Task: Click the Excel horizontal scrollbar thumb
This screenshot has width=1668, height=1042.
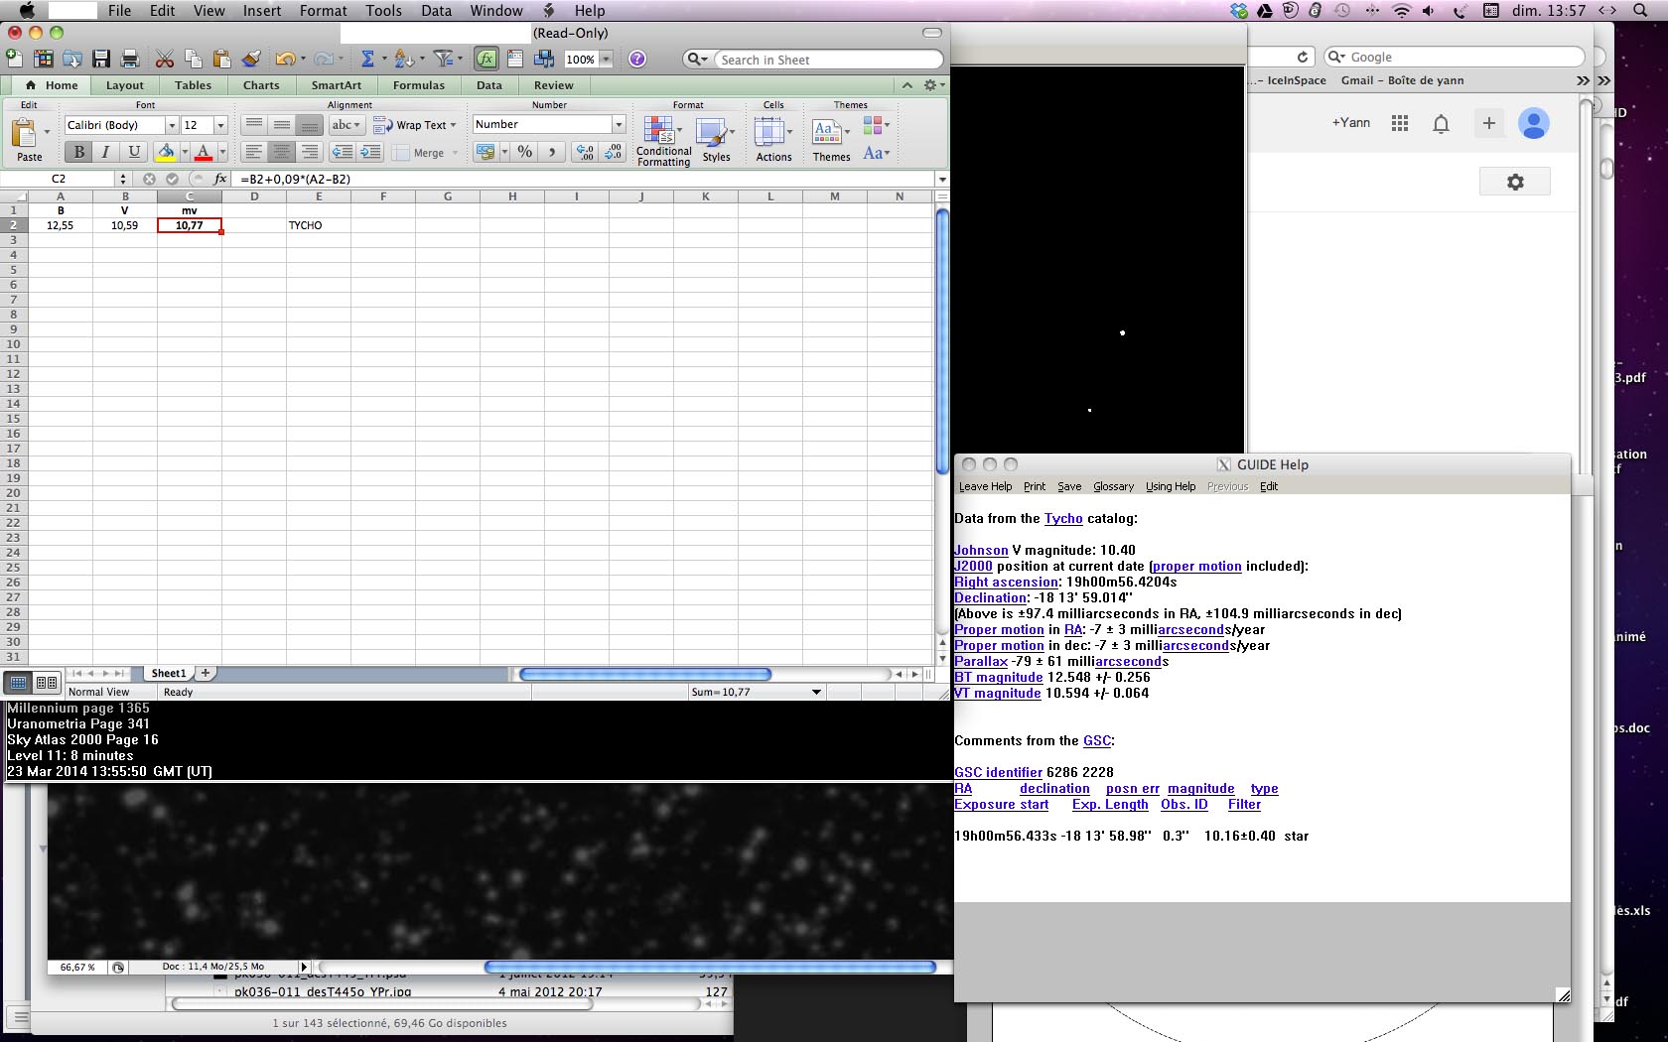Action: [645, 675]
